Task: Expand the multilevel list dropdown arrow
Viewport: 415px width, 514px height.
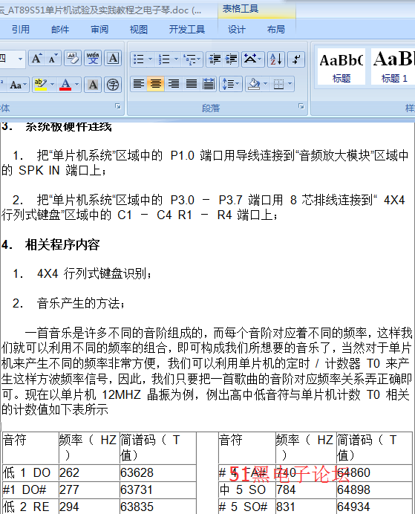Action: coord(199,59)
